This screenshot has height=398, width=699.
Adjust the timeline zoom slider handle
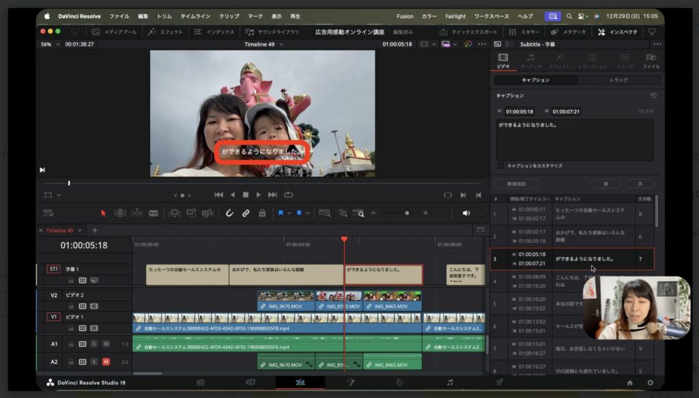[x=407, y=213]
